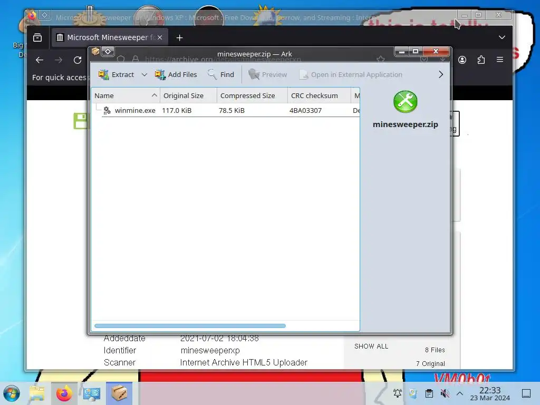The width and height of the screenshot is (540, 405).
Task: Click the updates tray icon
Action: [413, 393]
